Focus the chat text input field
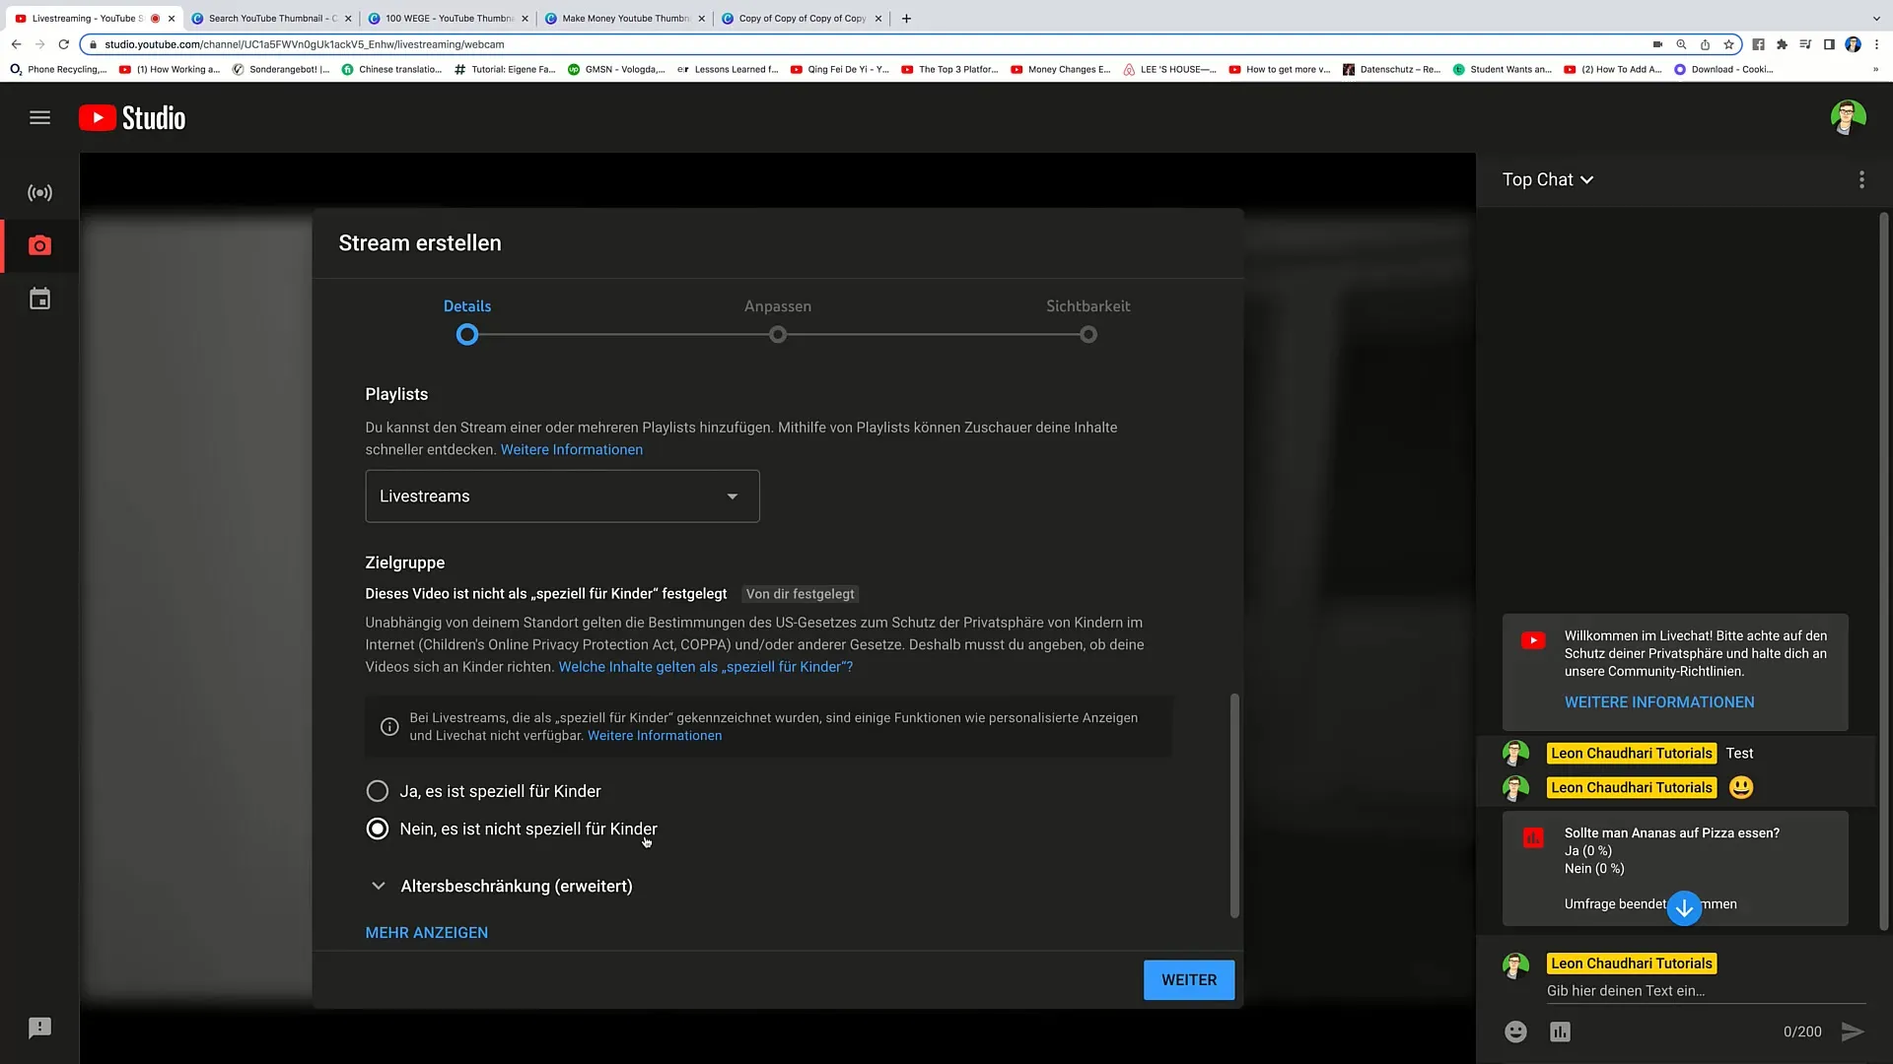Image resolution: width=1893 pixels, height=1064 pixels. point(1706,991)
